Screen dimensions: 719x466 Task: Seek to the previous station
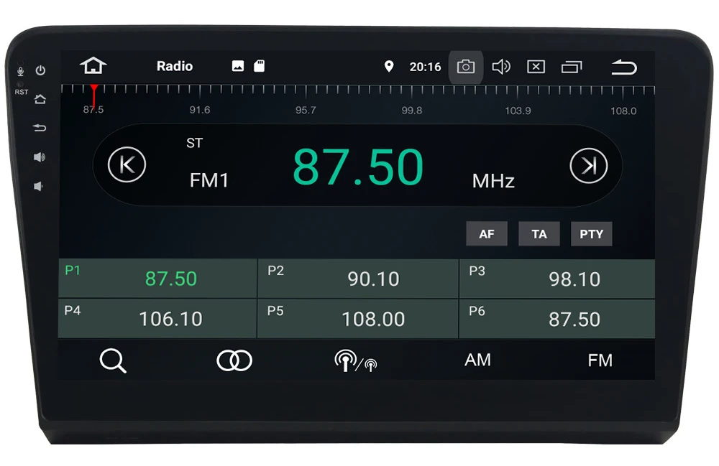127,165
